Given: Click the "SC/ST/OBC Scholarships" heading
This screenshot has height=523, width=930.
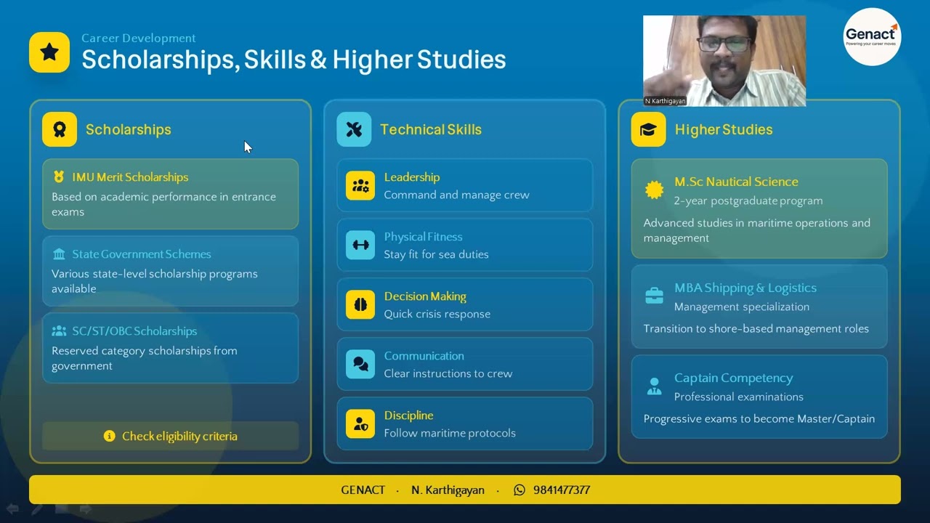Looking at the screenshot, I should (134, 331).
